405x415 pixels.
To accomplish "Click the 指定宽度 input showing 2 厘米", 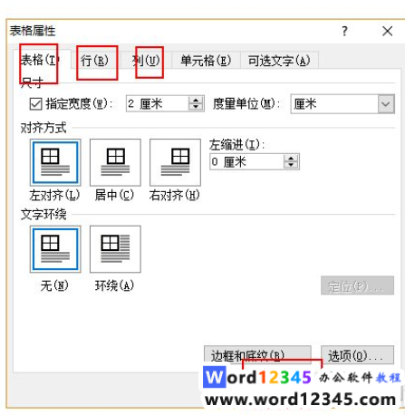I will pos(158,104).
